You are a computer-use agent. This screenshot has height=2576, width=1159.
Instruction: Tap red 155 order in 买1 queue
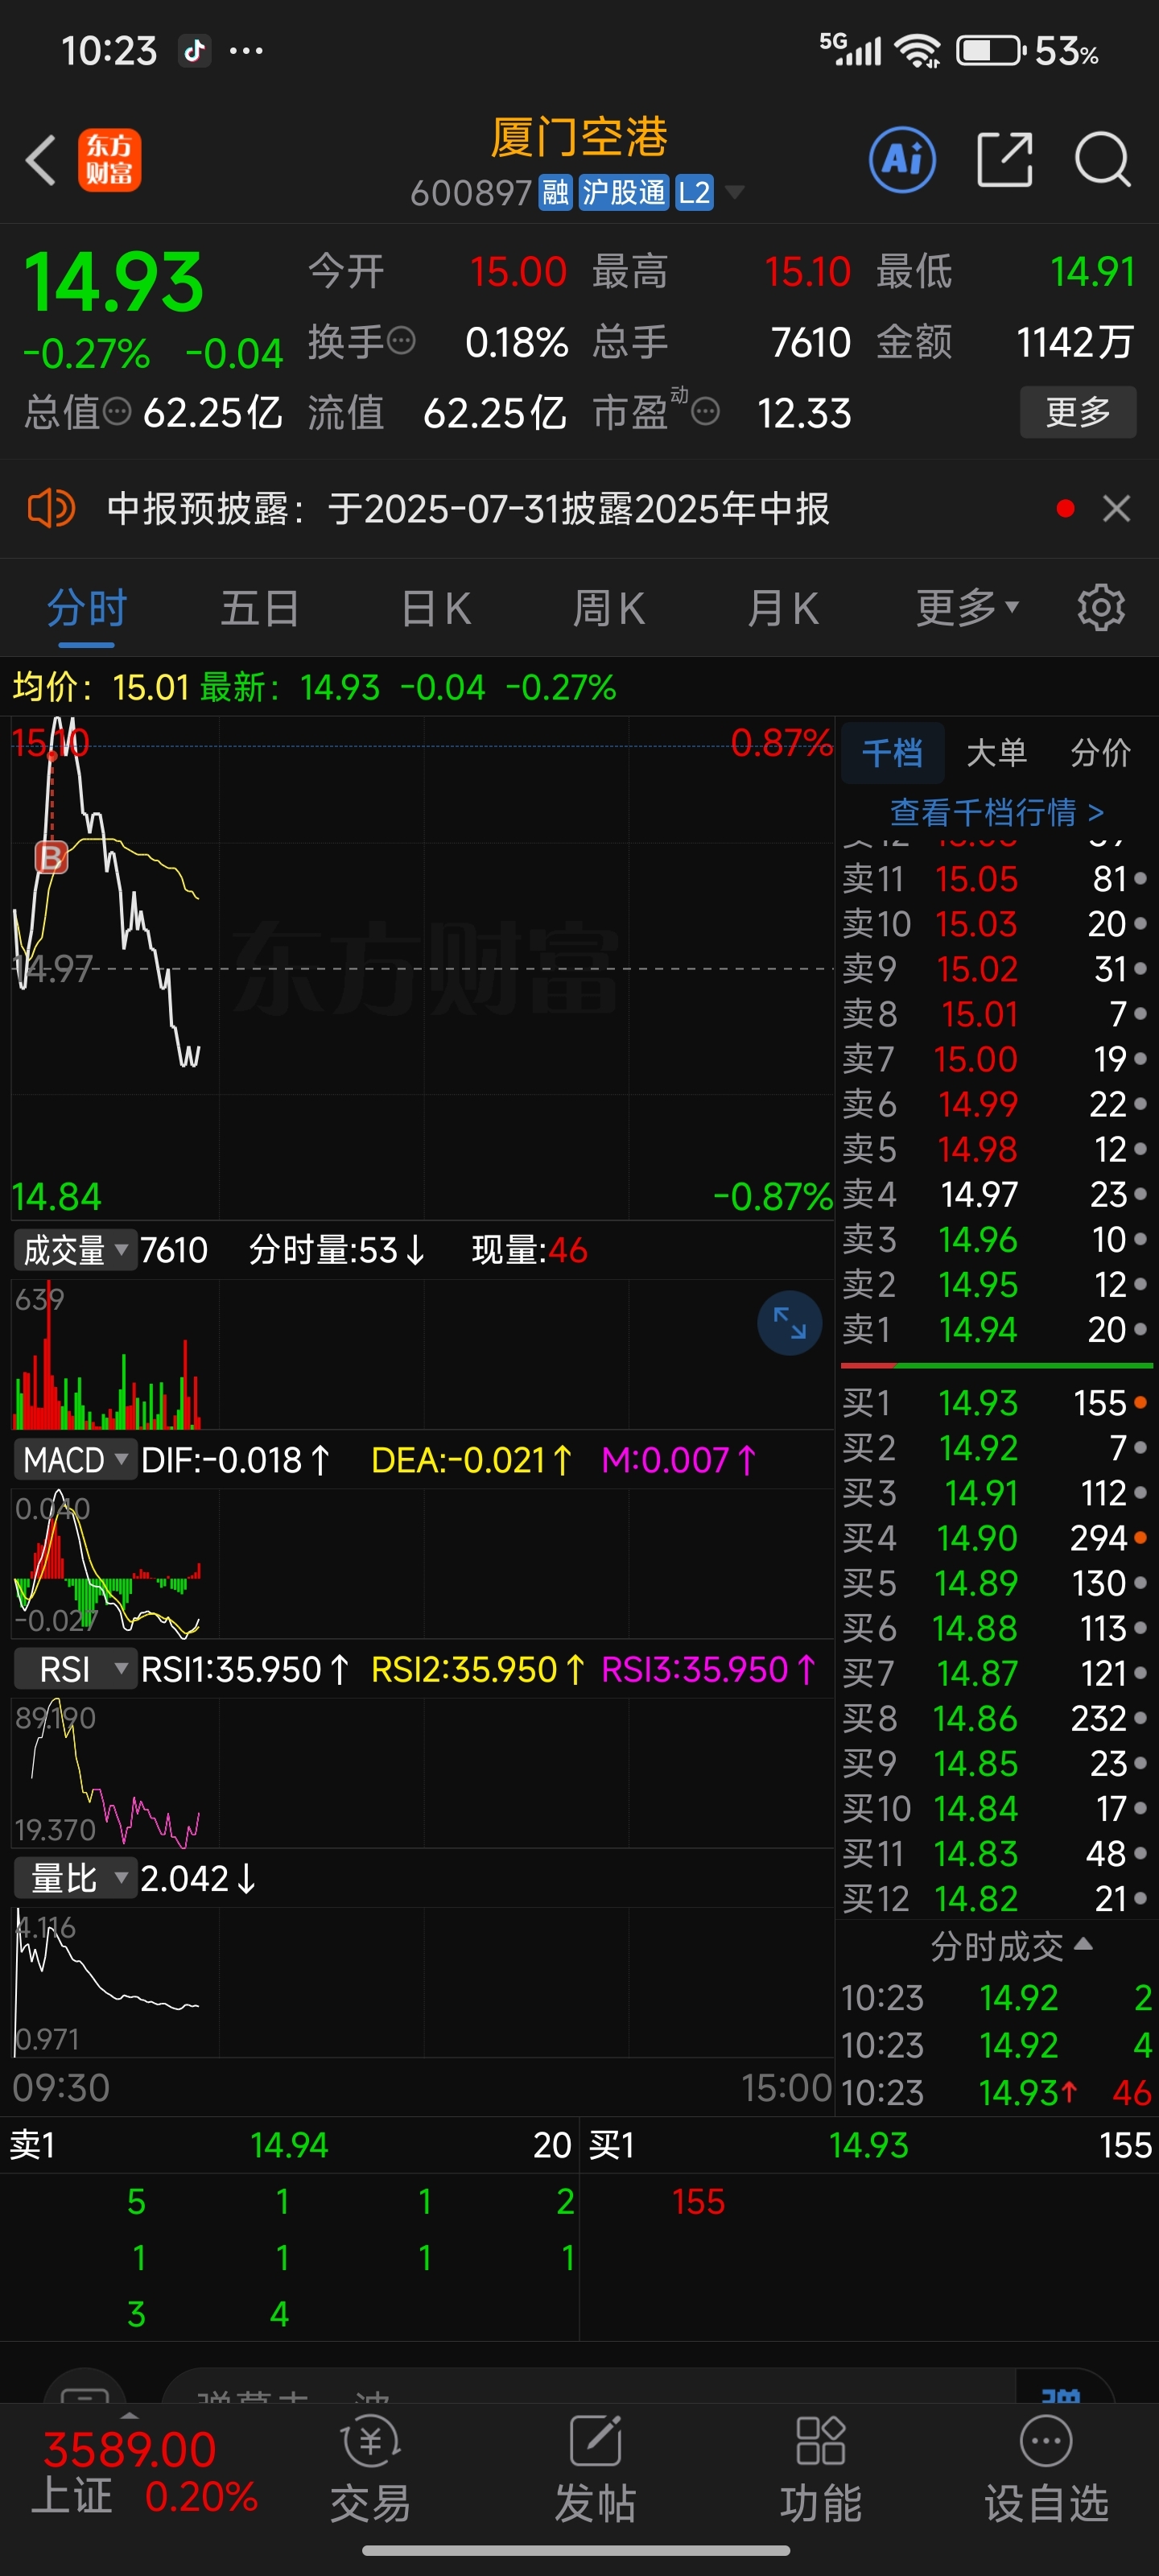pos(698,2202)
